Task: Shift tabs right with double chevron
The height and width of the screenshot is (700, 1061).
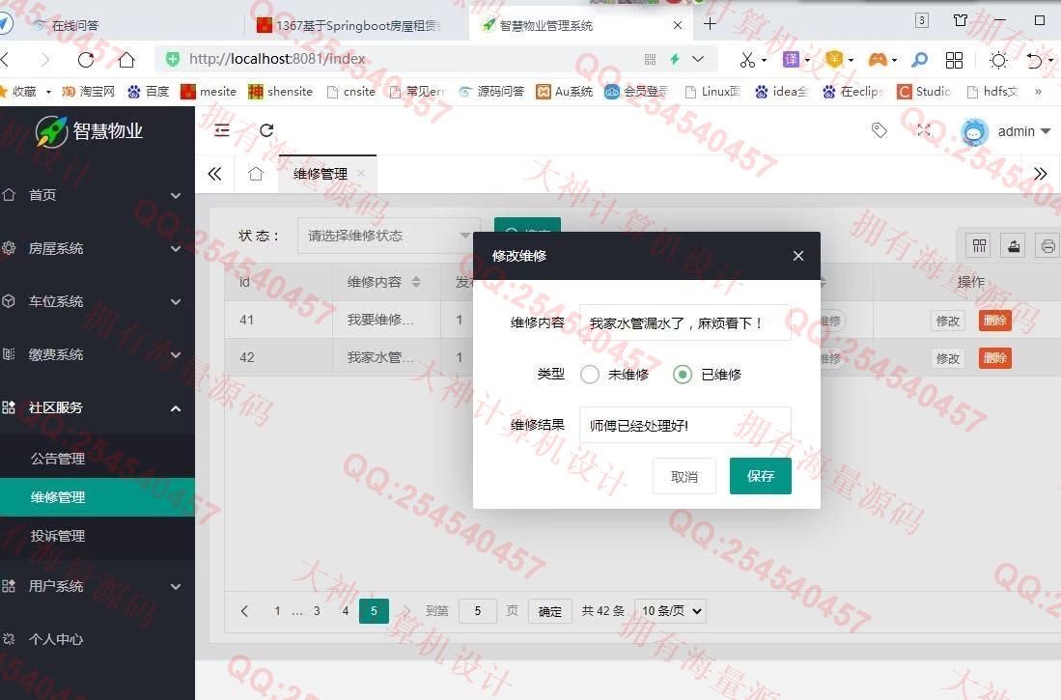Action: [x=1040, y=174]
